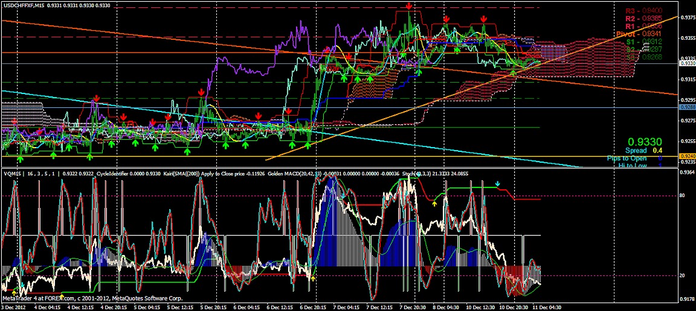Click the cyan down arrow in indicator window
The height and width of the screenshot is (311, 696).
(498, 183)
